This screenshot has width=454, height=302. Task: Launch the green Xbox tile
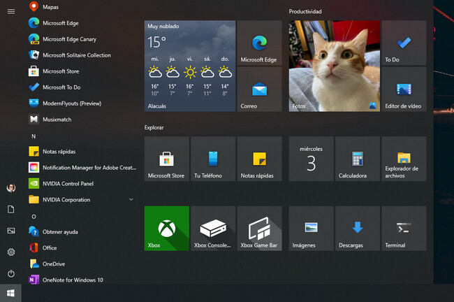pyautogui.click(x=167, y=229)
